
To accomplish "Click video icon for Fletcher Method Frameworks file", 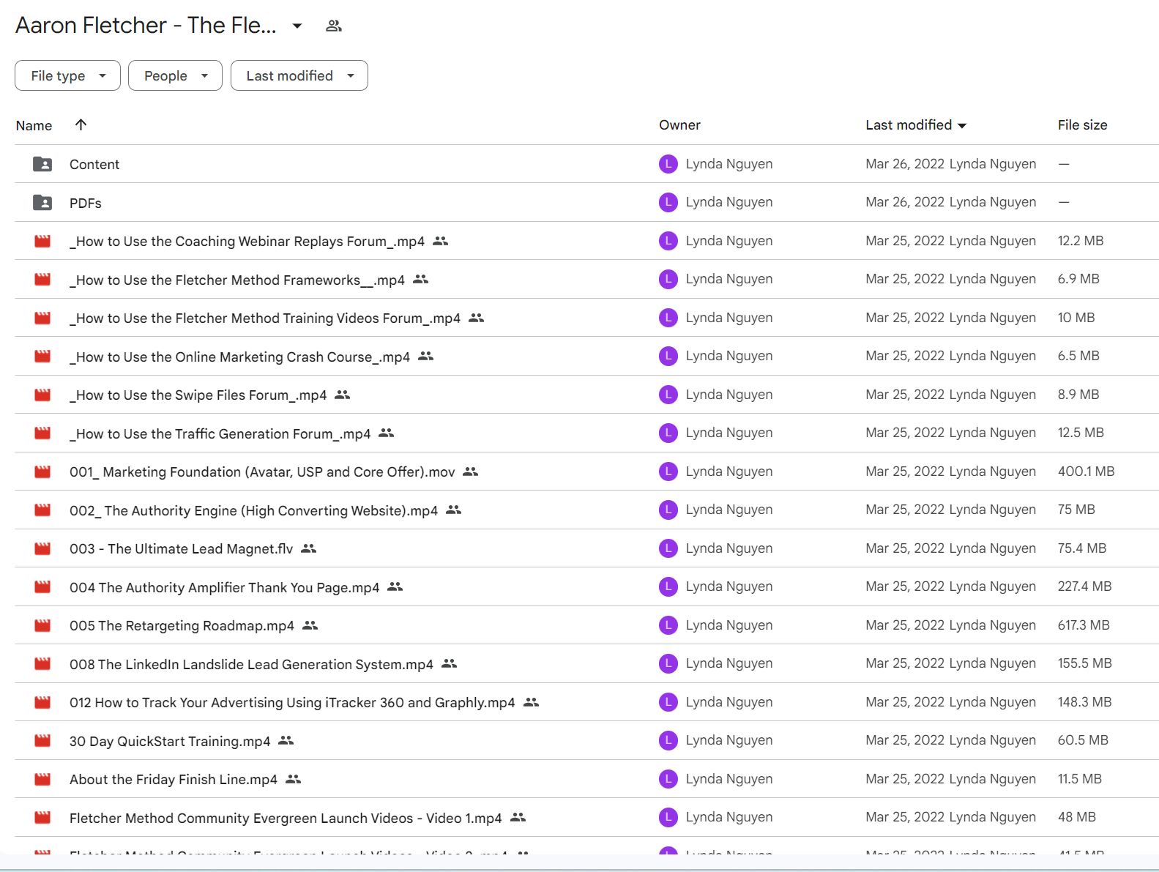I will pyautogui.click(x=42, y=280).
